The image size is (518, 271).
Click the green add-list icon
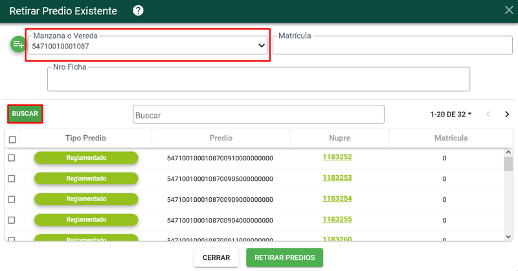[x=18, y=44]
